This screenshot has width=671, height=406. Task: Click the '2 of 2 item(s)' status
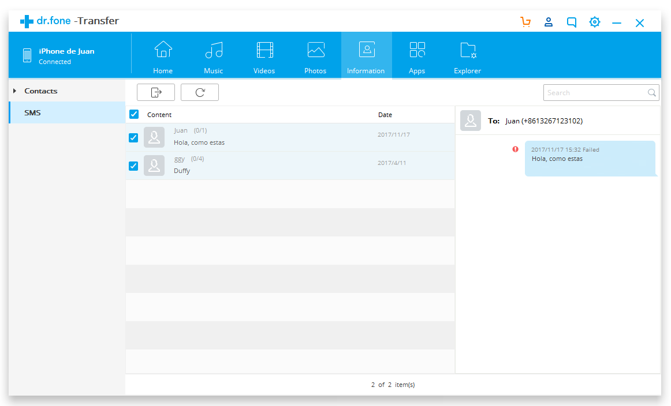[393, 385]
